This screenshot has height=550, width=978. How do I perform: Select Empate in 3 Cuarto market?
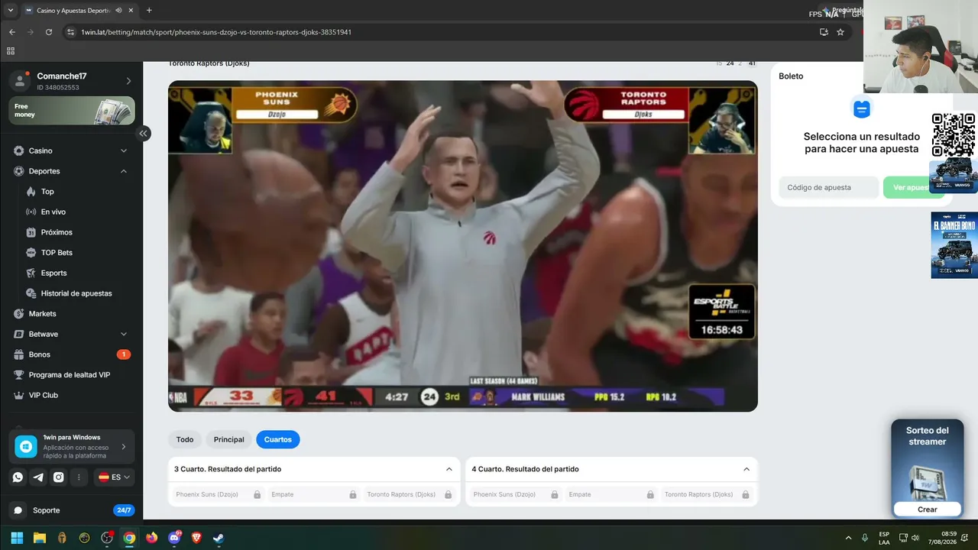[314, 494]
